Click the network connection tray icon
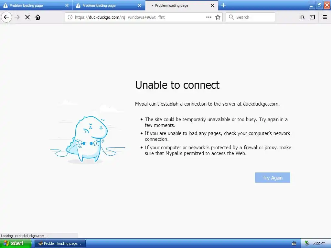Image resolution: width=331 pixels, height=248 pixels. 307,243
